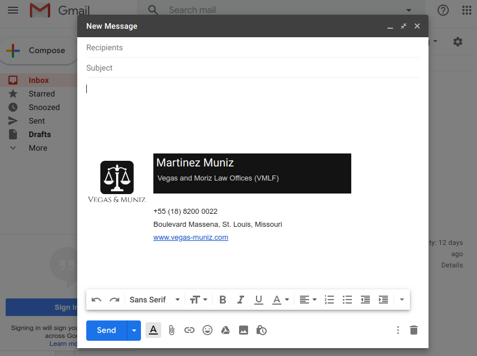Open the Starred folder
This screenshot has width=477, height=356.
(x=42, y=94)
